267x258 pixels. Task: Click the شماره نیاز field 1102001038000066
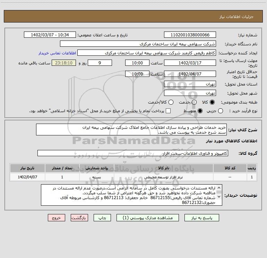pyautogui.click(x=190, y=35)
